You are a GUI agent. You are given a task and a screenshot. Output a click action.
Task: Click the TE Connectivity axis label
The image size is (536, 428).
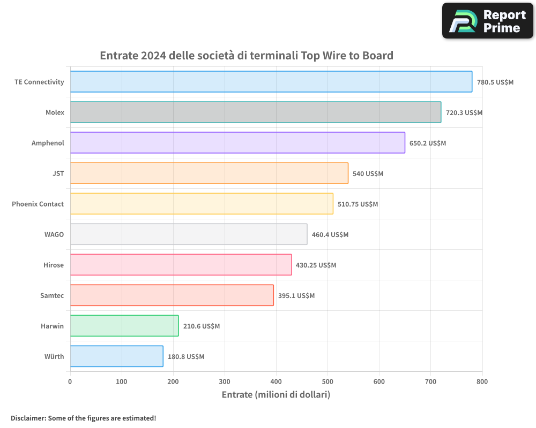[x=39, y=82]
